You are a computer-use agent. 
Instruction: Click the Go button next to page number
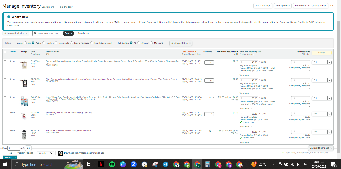pos(28,148)
